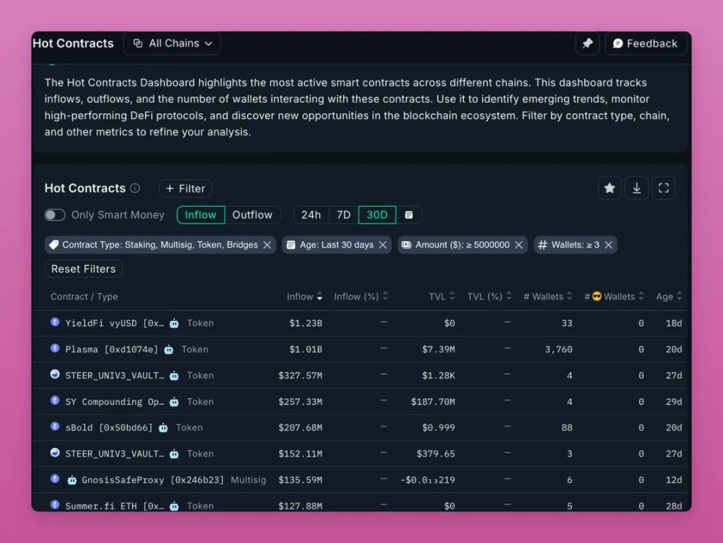This screenshot has height=543, width=723.
Task: Click the robot icon next to Plasma
Action: tap(169, 350)
